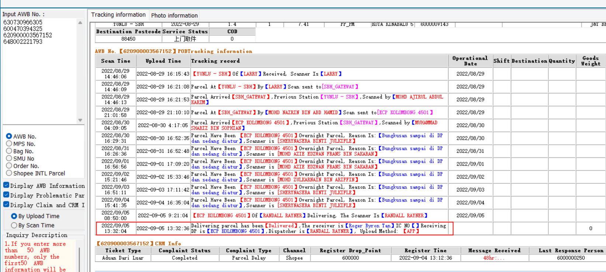Click the Service Status header cell

pos(185,32)
